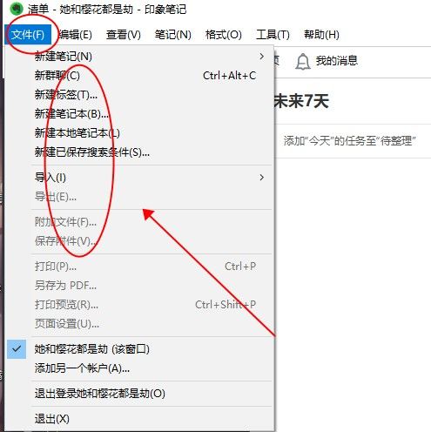Click 退出登录她和樱花都是劫(O) to log out
The image size is (431, 432).
click(139, 394)
